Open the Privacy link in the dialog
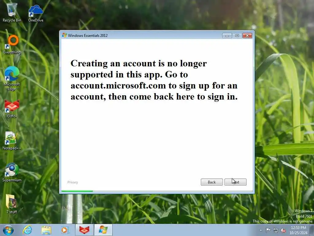The height and width of the screenshot is (236, 314). (72, 182)
